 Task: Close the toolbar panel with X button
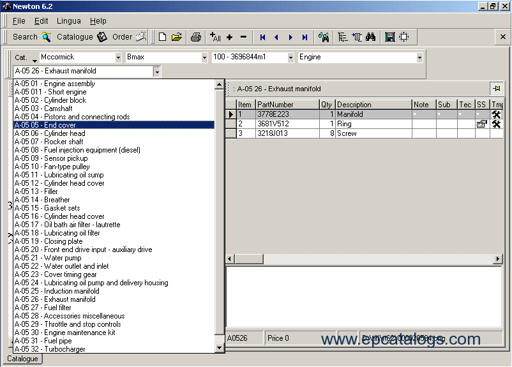503,37
